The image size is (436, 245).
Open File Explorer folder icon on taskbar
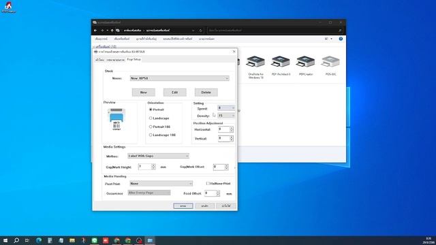click(x=72, y=240)
